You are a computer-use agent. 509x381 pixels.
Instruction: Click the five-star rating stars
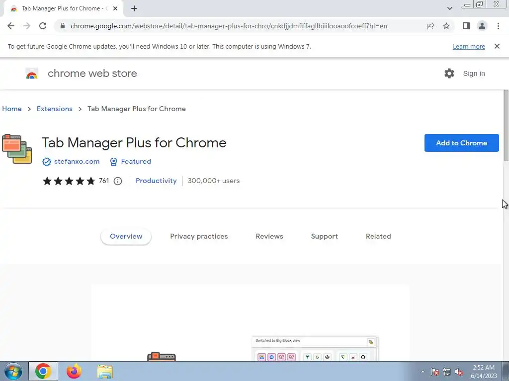tap(69, 181)
